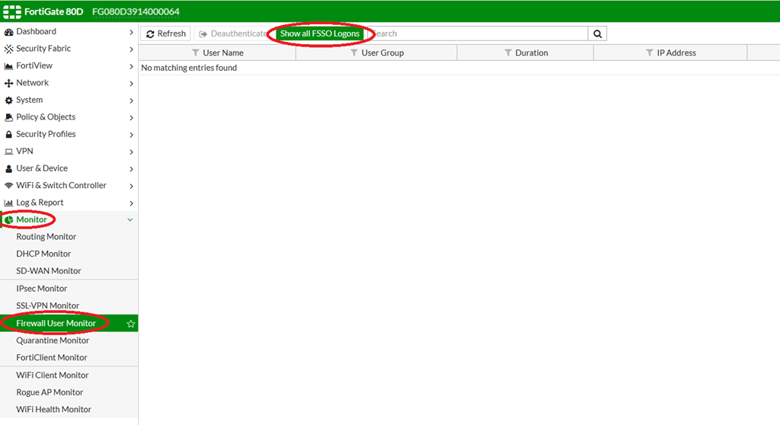Open the Security Fabric menu label

tap(43, 48)
